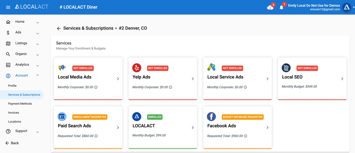Image resolution: width=355 pixels, height=153 pixels.
Task: Expand the Analytics menu chevron
Action: pyautogui.click(x=38, y=66)
